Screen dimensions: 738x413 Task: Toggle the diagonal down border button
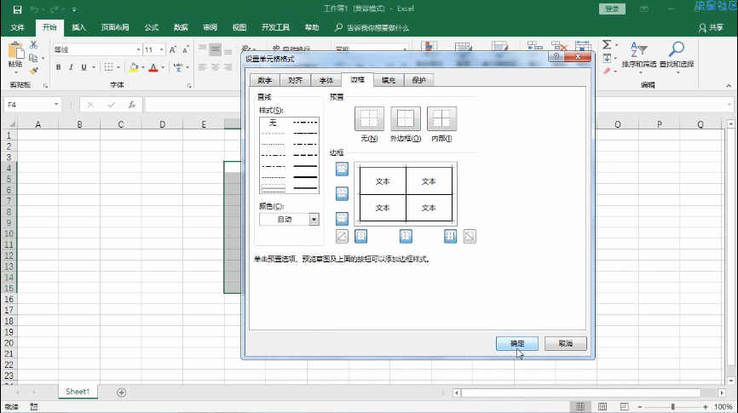pyautogui.click(x=470, y=236)
